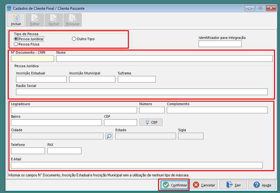The width and height of the screenshot is (280, 193).
Task: Click the Editar toolbar button
Action: pyautogui.click(x=35, y=20)
